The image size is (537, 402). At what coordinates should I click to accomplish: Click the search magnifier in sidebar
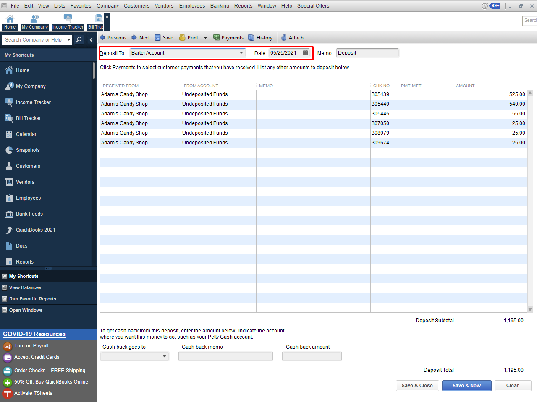click(x=79, y=40)
